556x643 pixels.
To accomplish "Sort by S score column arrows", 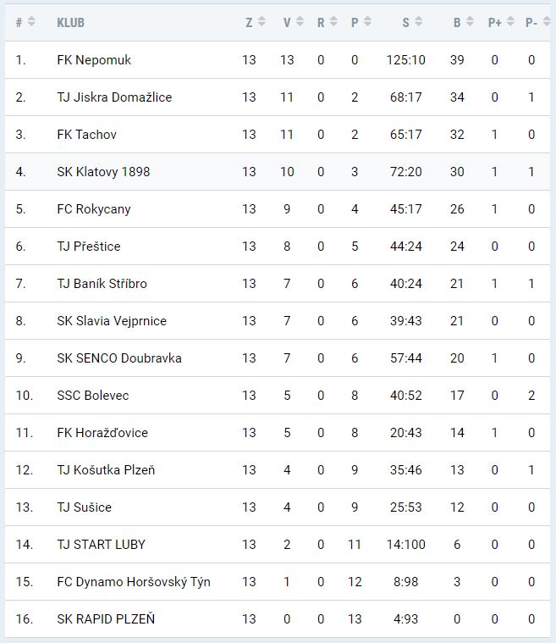I will [419, 23].
